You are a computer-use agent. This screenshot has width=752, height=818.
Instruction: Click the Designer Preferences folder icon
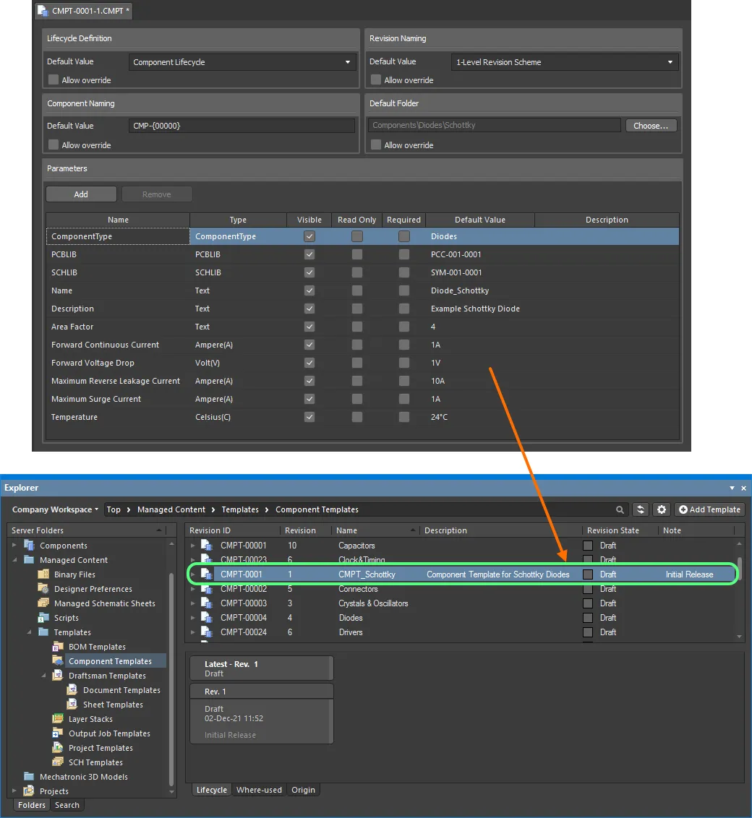[x=43, y=589]
